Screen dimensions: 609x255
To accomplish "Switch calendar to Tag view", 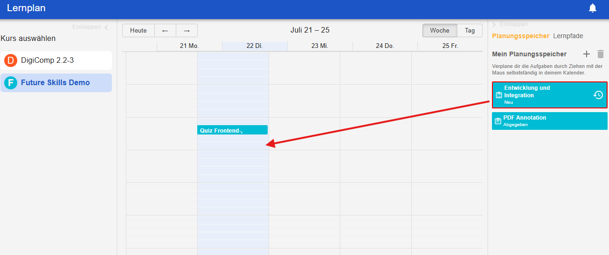I will click(x=470, y=31).
